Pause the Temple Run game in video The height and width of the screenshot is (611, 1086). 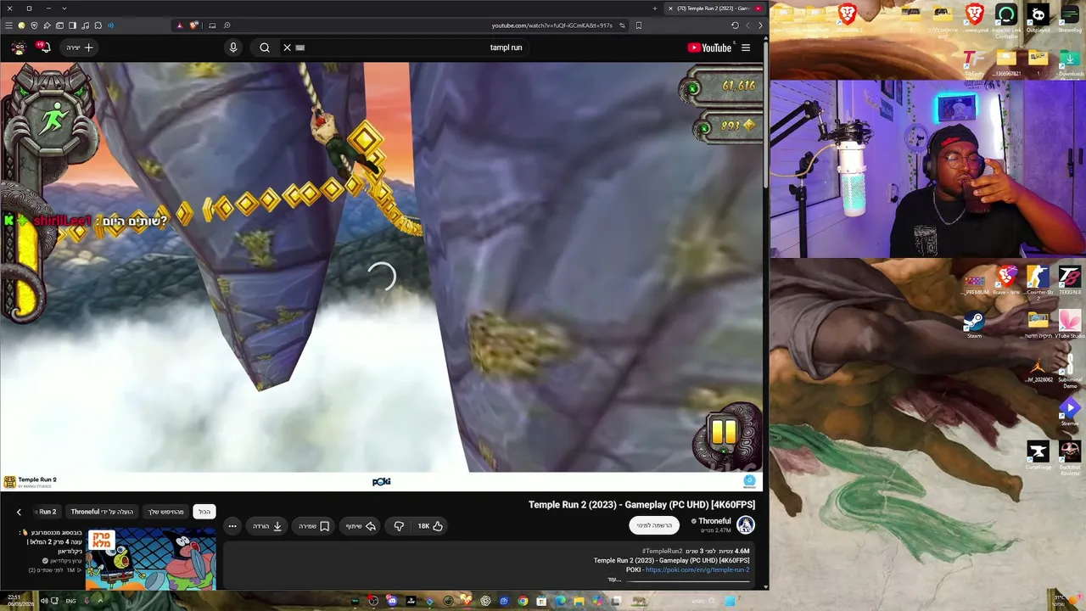724,432
